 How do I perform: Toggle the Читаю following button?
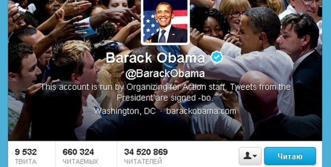point(290,156)
